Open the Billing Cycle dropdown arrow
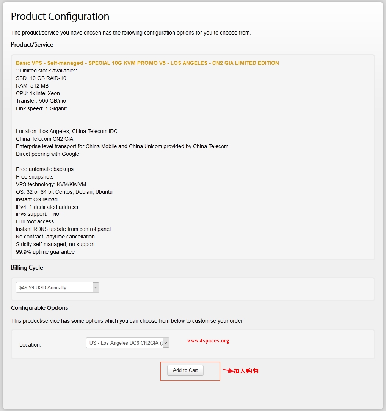Screen dimensions: 386x411 96,287
